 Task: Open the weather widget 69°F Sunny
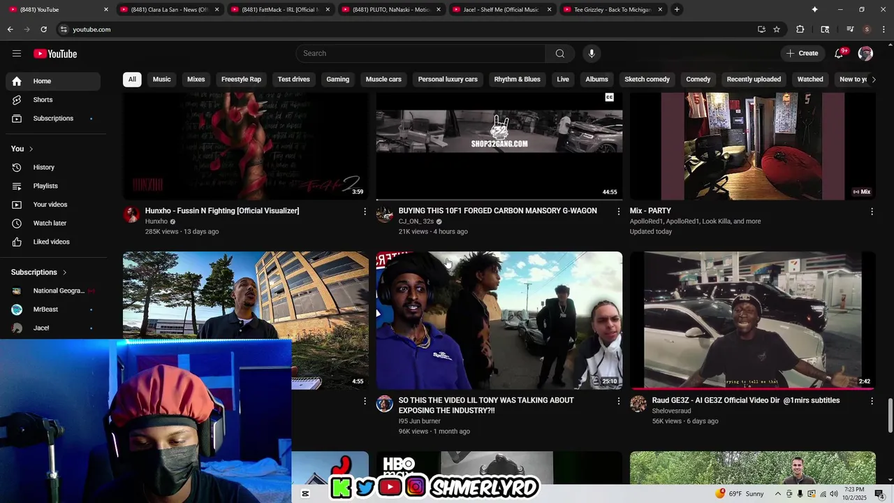point(740,494)
